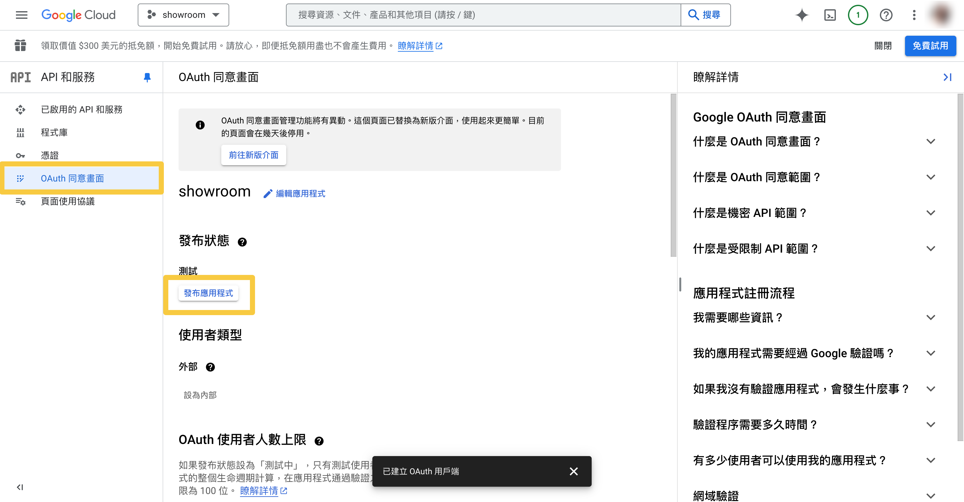This screenshot has width=964, height=502.
Task: Click the 前往新版介面 button
Action: [x=253, y=155]
